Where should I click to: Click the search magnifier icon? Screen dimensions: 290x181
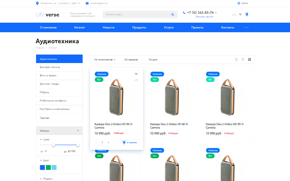172,15
